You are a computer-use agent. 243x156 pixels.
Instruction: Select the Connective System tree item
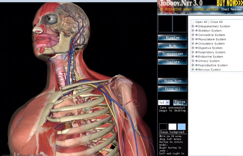pyautogui.click(x=211, y=35)
